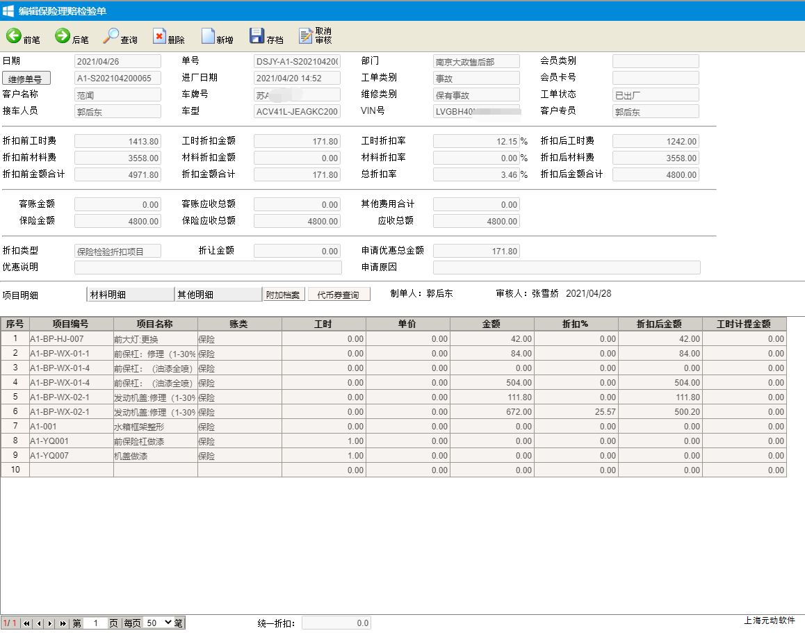Click the 新增 new document icon
This screenshot has width=805, height=633.
tap(208, 37)
